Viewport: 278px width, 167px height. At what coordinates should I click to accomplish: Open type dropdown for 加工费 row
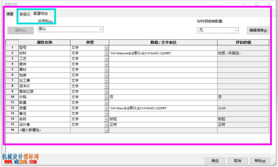[x=106, y=81]
